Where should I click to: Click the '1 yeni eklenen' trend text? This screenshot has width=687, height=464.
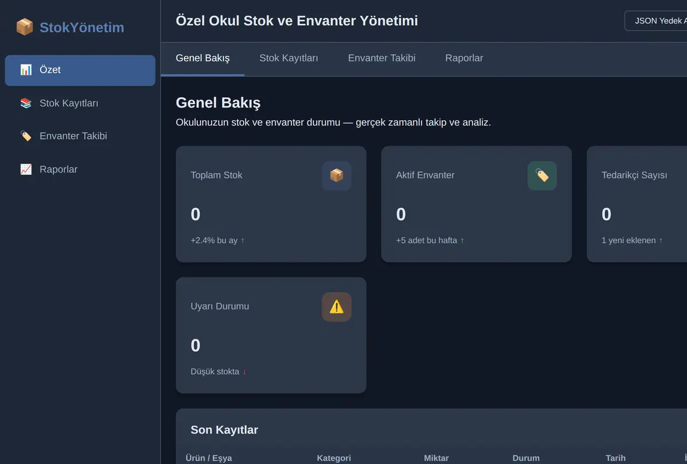629,240
